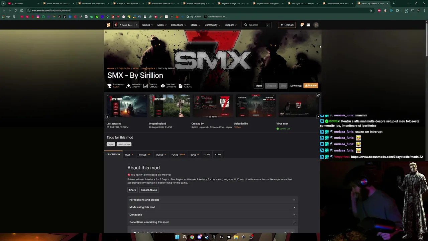Open fourth screenshot of new game options
This screenshot has width=428, height=241.
(255, 105)
